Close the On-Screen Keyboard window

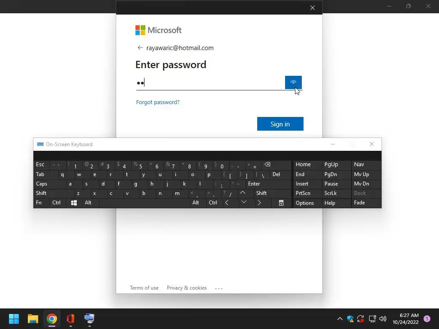click(372, 144)
